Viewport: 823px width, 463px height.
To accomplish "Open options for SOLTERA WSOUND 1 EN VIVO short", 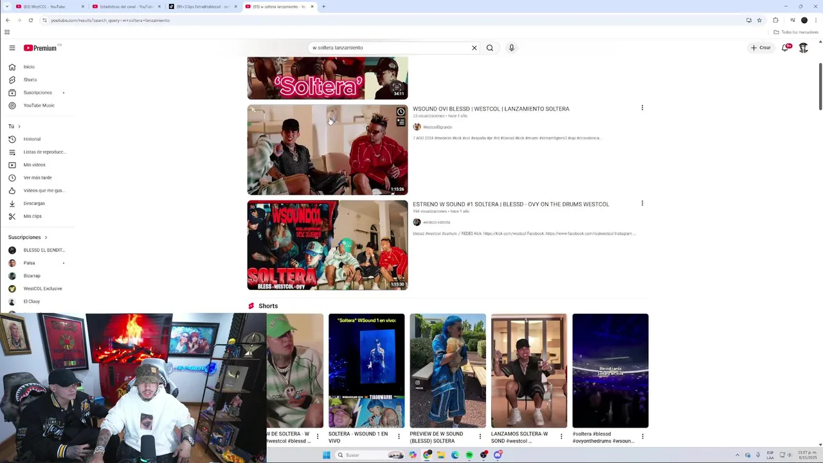I will tap(399, 437).
